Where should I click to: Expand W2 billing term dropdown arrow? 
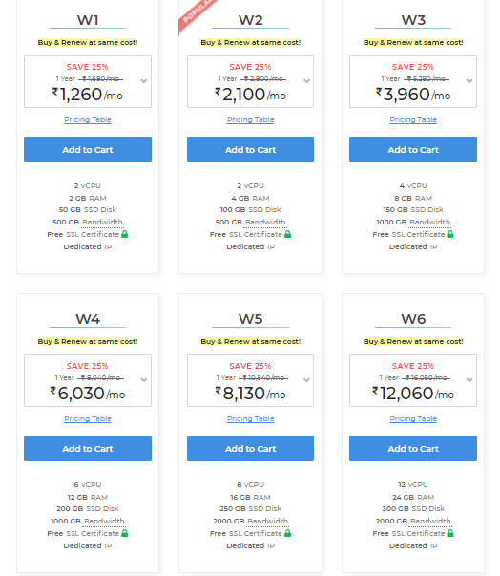[306, 81]
